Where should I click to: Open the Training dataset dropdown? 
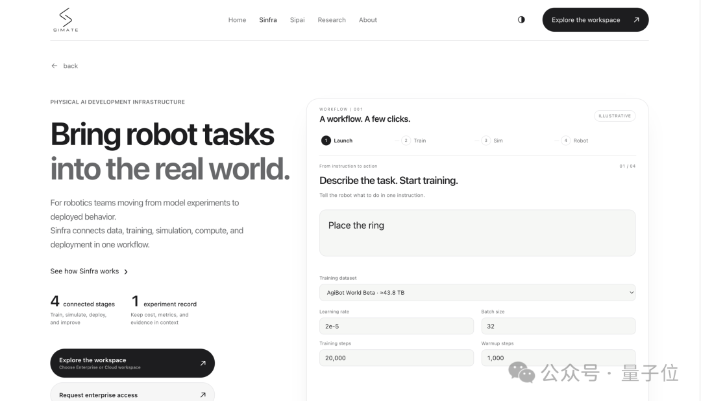[478, 293]
